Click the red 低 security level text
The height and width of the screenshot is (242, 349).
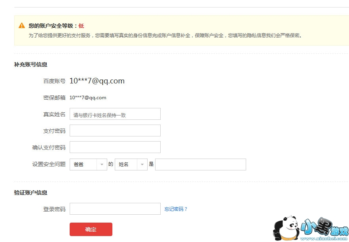(81, 26)
